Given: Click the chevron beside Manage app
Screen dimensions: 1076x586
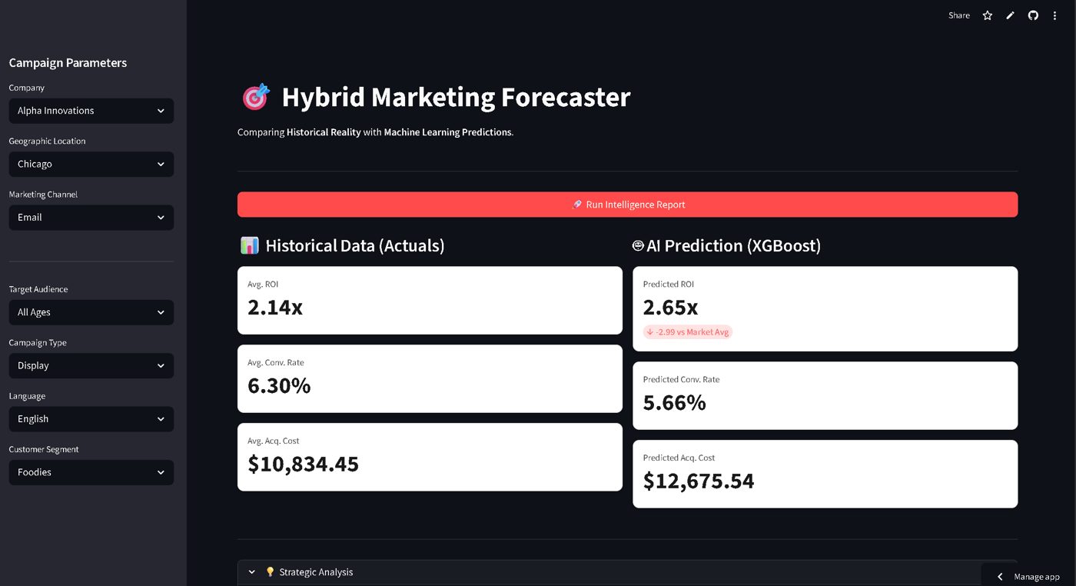Looking at the screenshot, I should click(1000, 577).
